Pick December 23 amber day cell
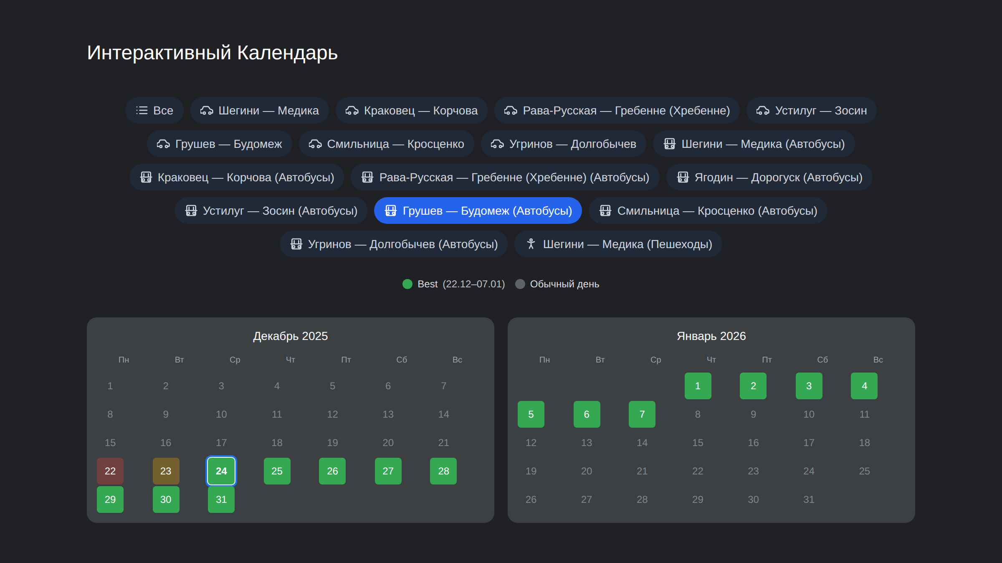This screenshot has width=1002, height=563. coord(166,471)
